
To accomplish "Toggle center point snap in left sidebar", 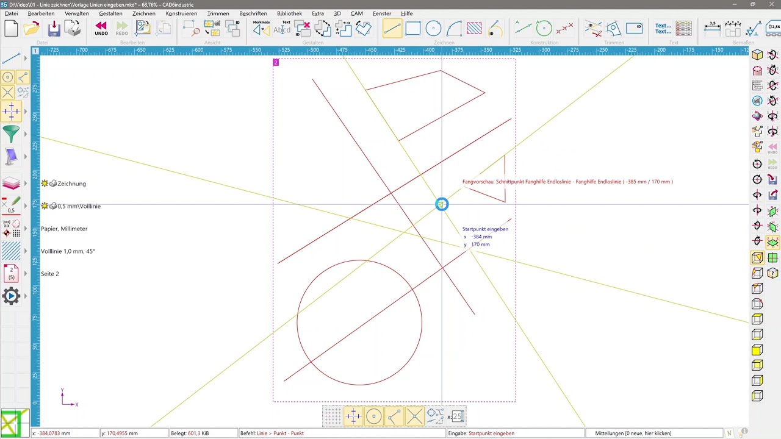I will [x=7, y=77].
